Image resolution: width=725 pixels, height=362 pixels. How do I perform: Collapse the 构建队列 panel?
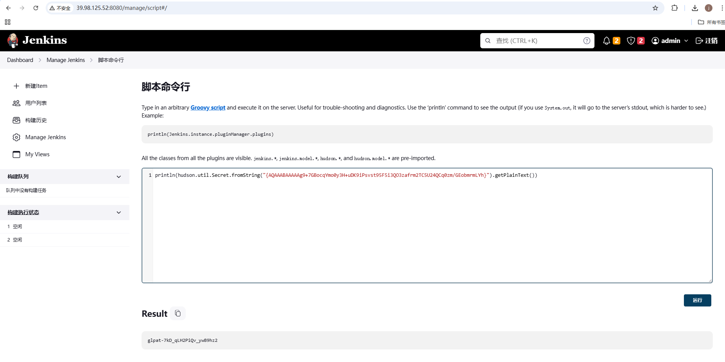[x=119, y=177]
